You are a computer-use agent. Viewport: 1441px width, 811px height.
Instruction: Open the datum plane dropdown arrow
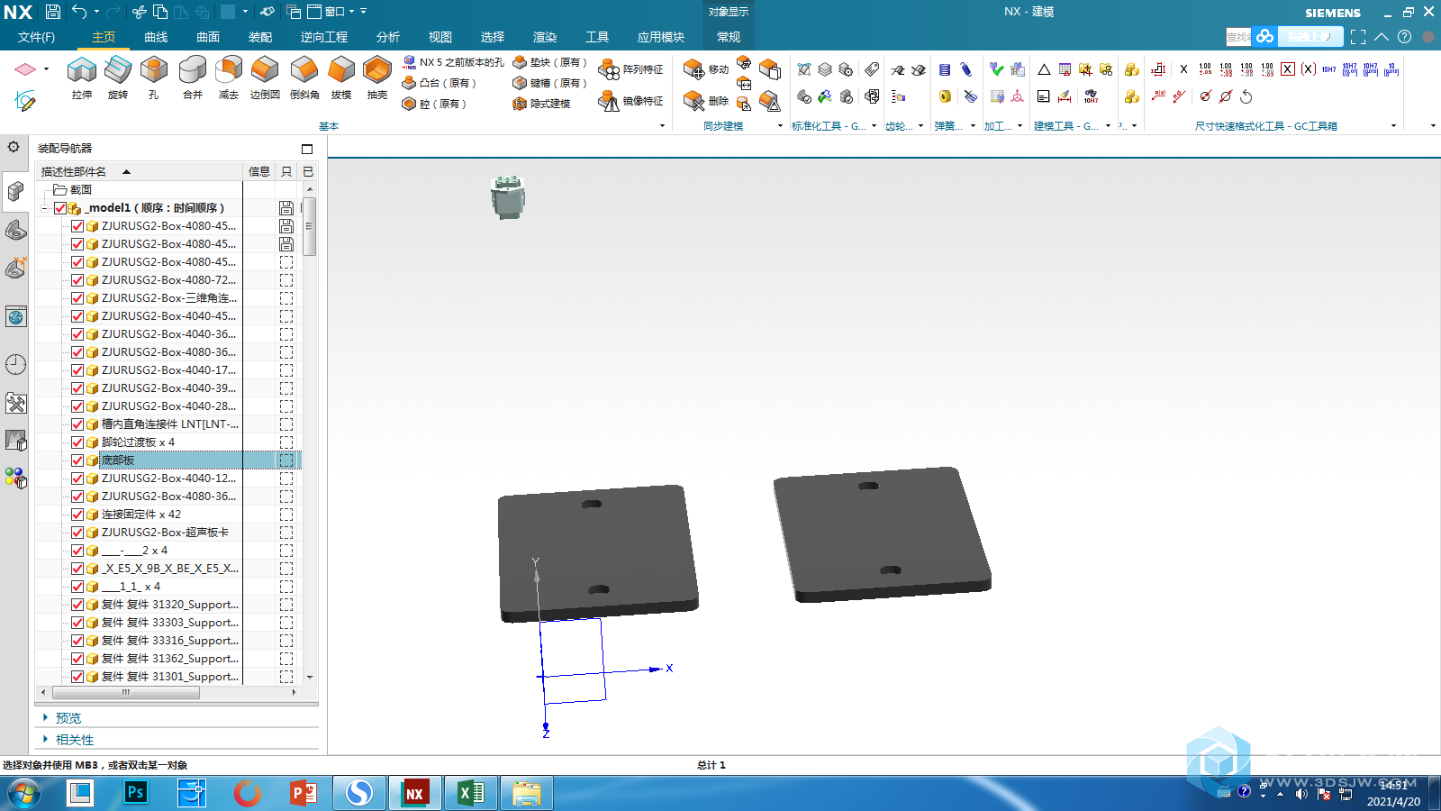click(x=46, y=69)
